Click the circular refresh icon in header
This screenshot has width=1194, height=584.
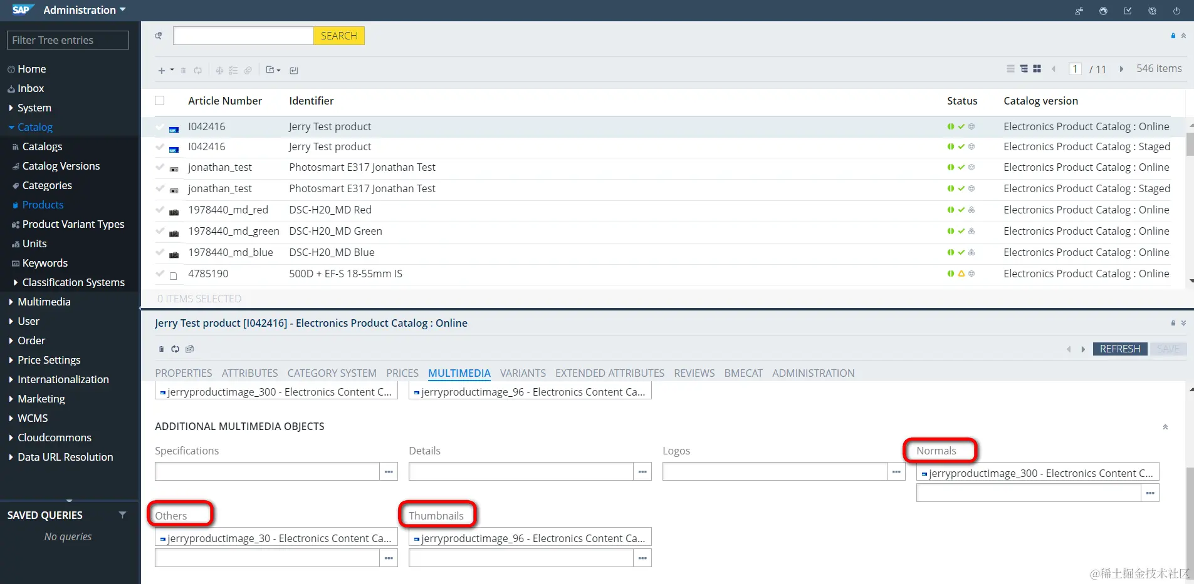pyautogui.click(x=1103, y=11)
